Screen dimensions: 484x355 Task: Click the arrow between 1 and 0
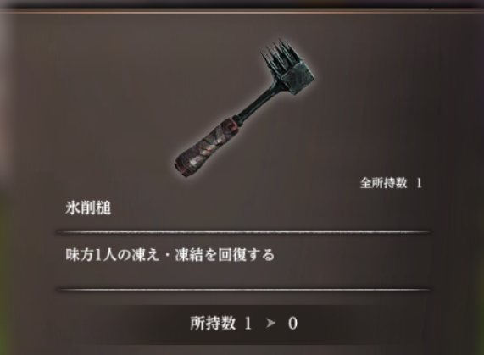click(x=270, y=324)
